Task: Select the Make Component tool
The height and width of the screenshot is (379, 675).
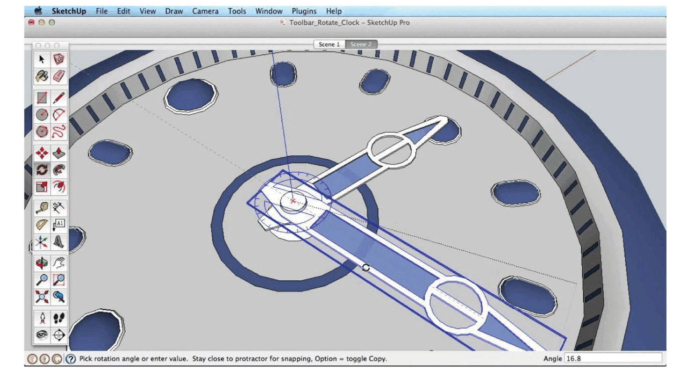Action: [59, 59]
